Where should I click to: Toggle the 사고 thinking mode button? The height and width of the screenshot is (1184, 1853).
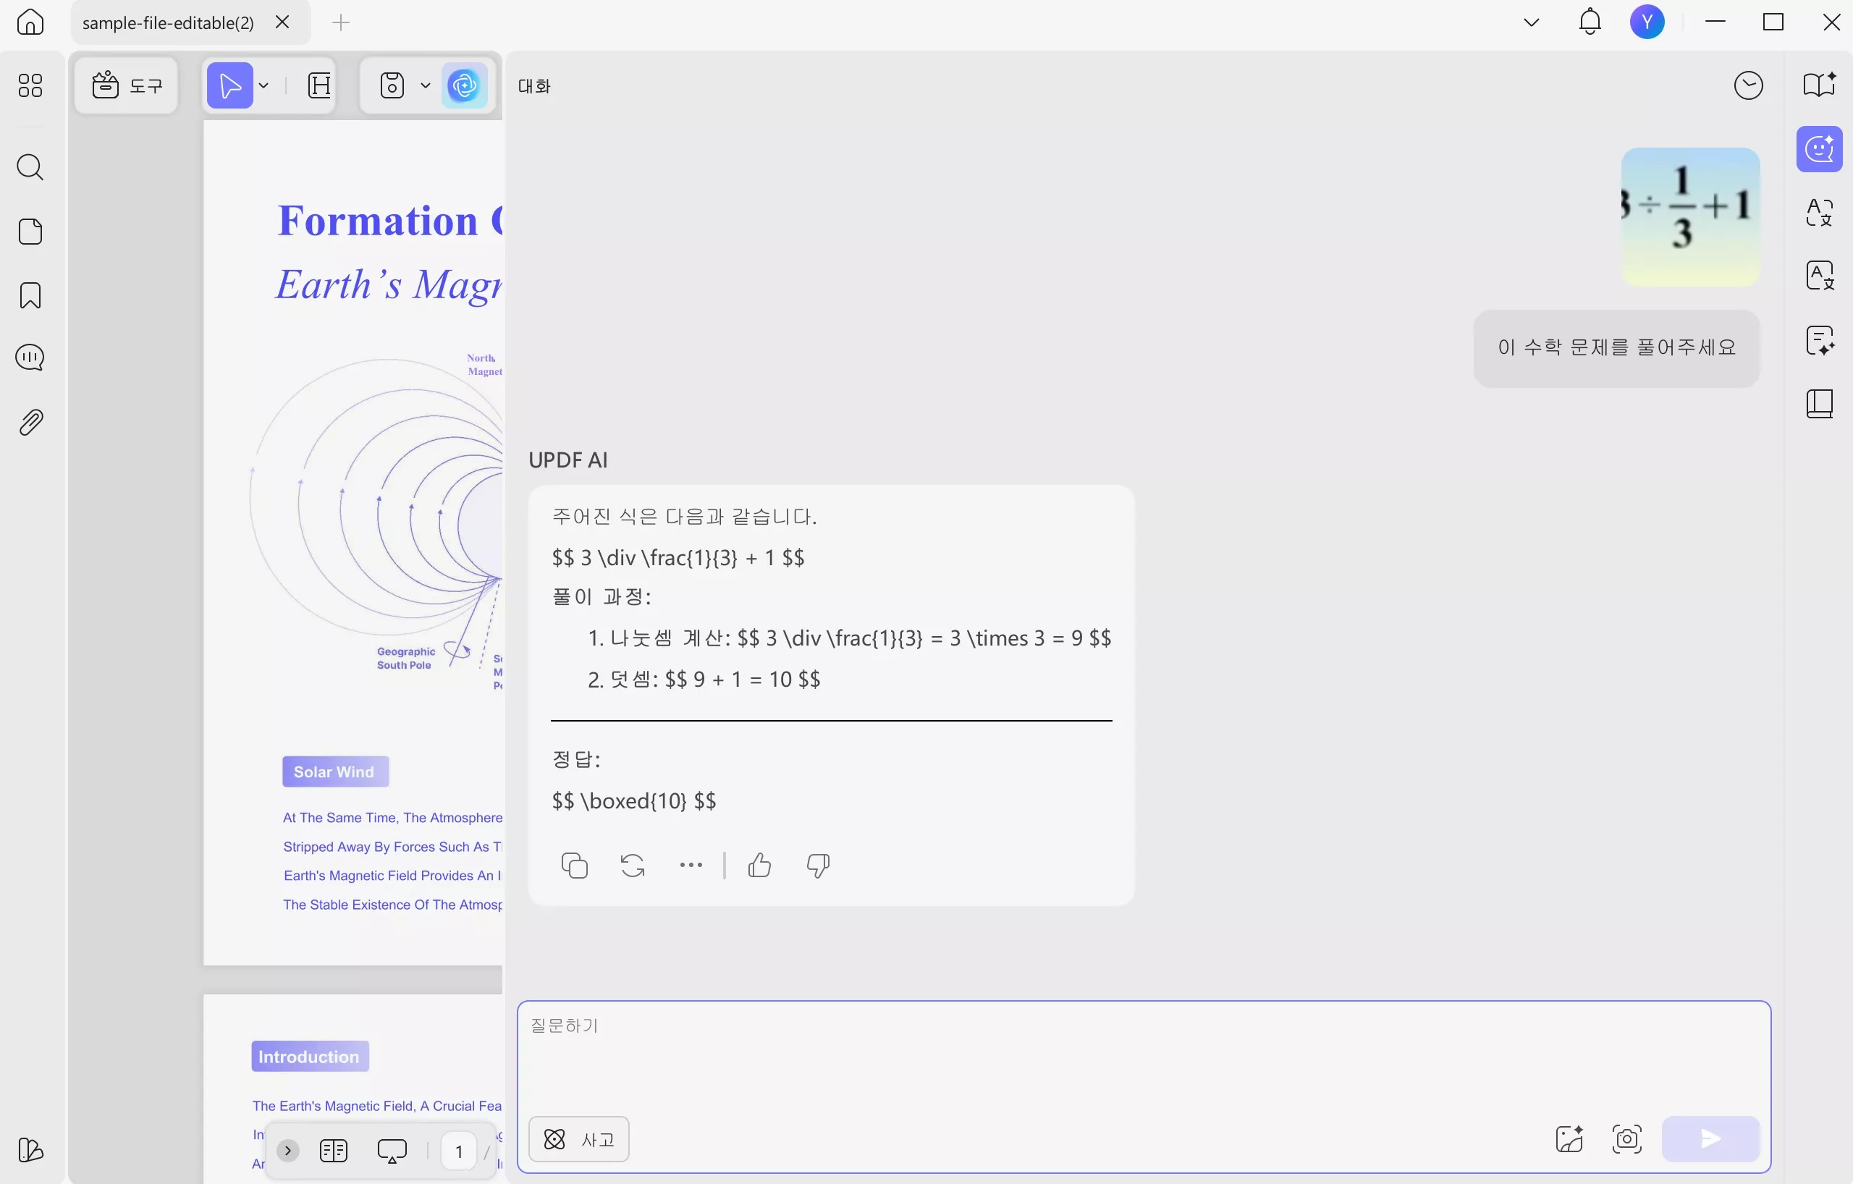coord(578,1139)
